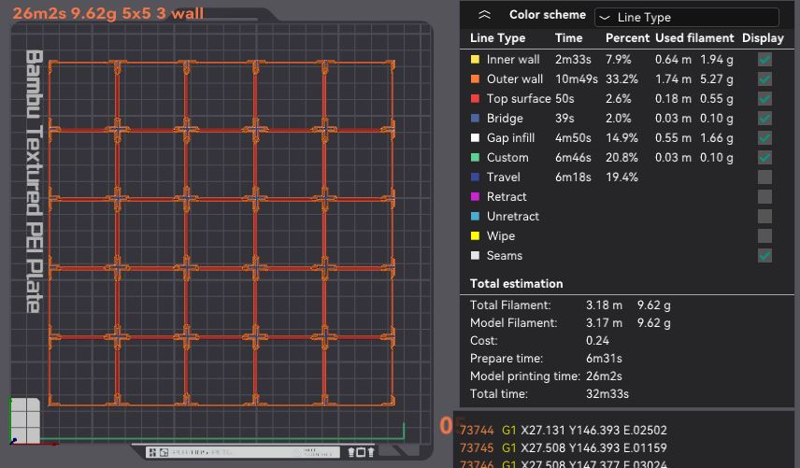This screenshot has width=800, height=468.
Task: Click the green Custom color swatch
Action: (475, 158)
